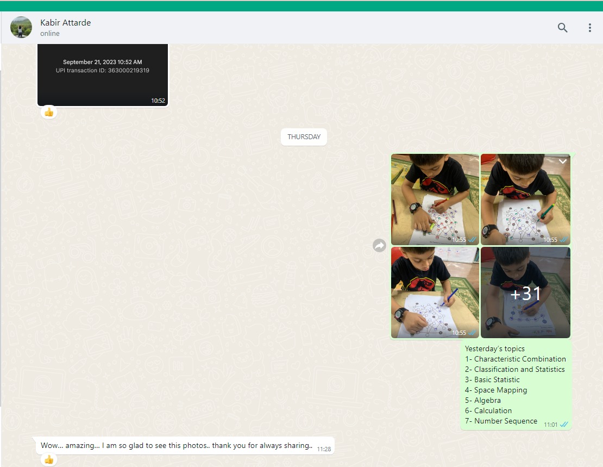Click the 'Wow... amazing' received message
The height and width of the screenshot is (467, 603).
(x=177, y=446)
